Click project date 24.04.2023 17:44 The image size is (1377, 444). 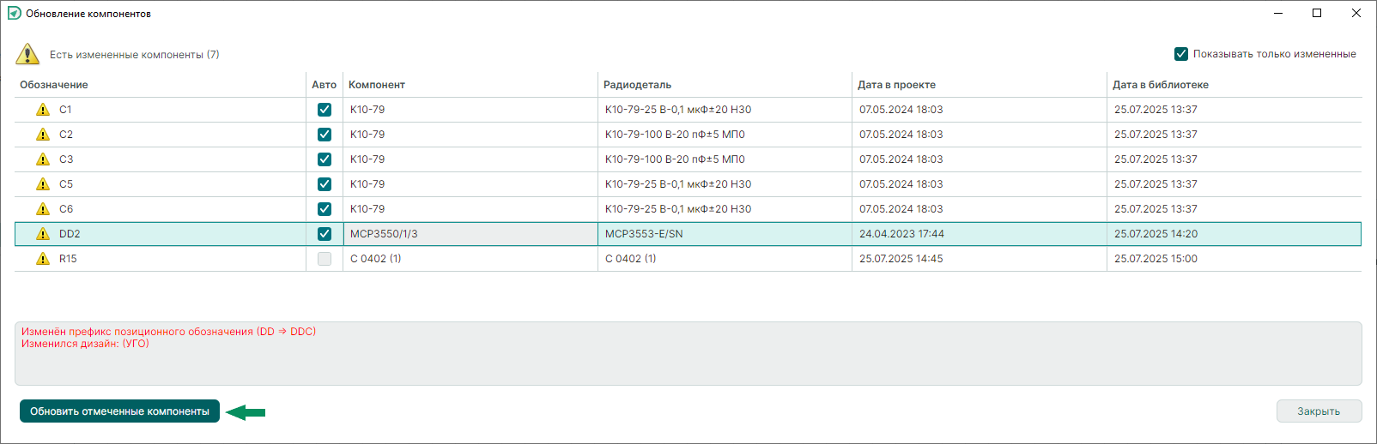point(980,234)
